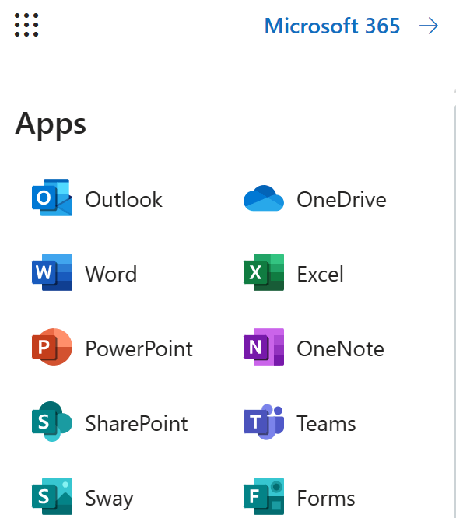Click the Teams text label

click(x=326, y=424)
